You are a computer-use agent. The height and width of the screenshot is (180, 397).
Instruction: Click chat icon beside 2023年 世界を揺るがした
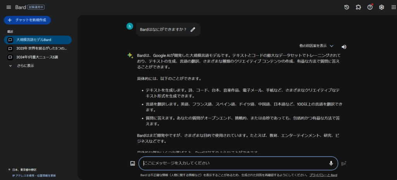(10, 48)
